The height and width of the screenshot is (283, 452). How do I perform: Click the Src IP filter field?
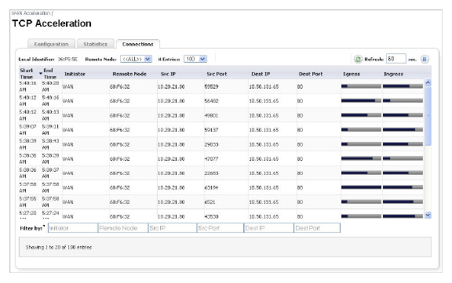[173, 228]
